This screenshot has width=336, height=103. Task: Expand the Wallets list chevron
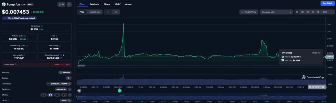(x=70, y=95)
